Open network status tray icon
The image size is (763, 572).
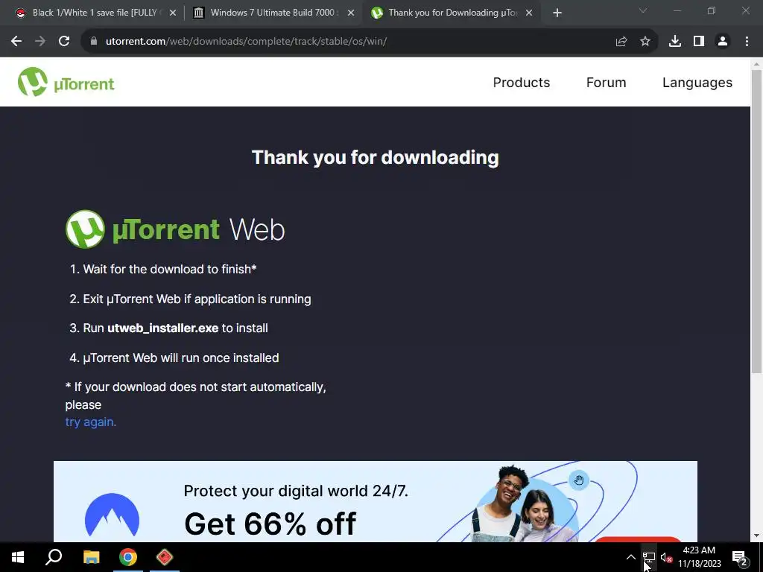(649, 557)
